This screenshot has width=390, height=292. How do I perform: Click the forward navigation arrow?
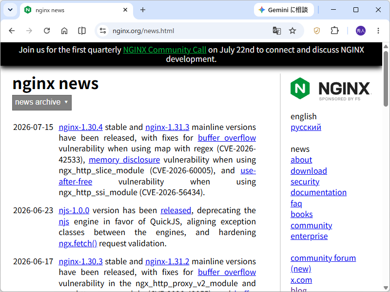(x=29, y=31)
